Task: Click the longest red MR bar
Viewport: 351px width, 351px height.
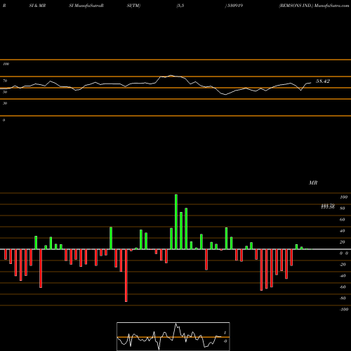Action: tap(126, 275)
